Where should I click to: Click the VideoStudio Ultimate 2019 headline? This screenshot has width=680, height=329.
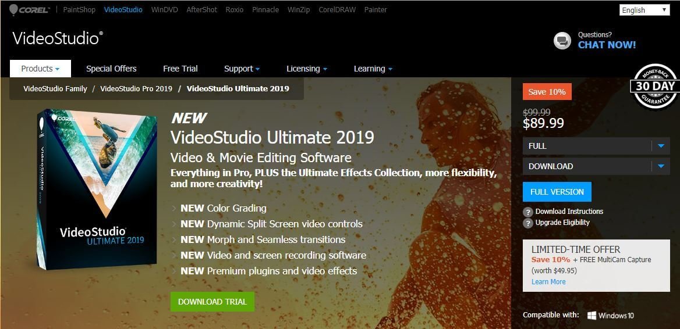(x=272, y=138)
